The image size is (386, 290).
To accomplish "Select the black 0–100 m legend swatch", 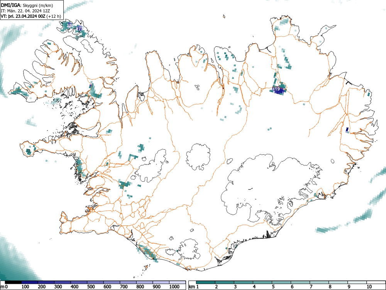I will tap(13, 282).
